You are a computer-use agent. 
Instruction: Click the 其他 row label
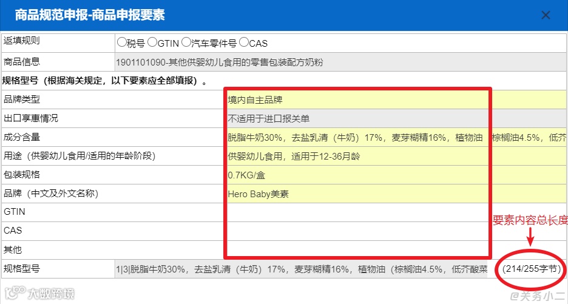[x=13, y=249]
